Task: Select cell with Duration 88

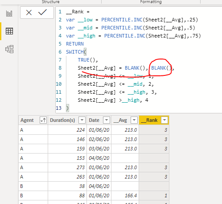Action: 67,196
